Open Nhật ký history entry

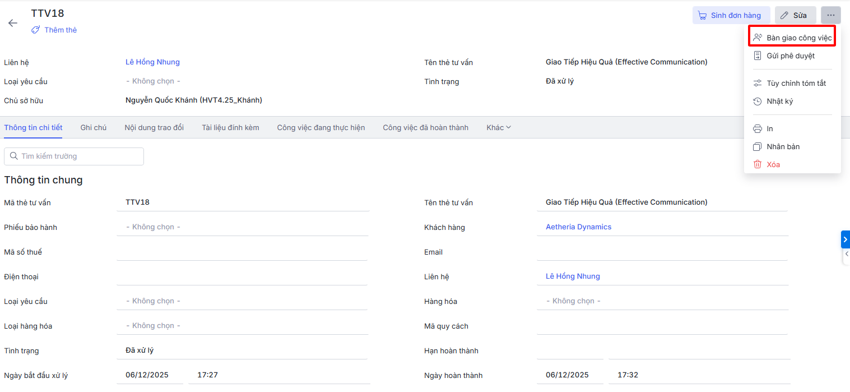(x=779, y=102)
